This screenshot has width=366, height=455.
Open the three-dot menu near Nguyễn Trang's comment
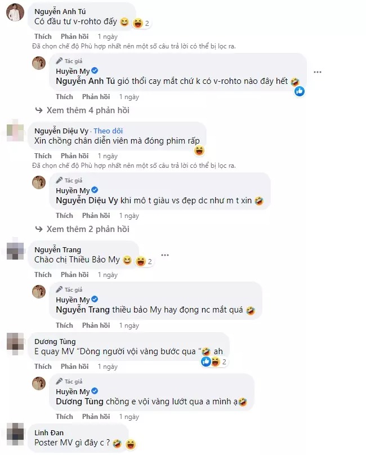165,255
